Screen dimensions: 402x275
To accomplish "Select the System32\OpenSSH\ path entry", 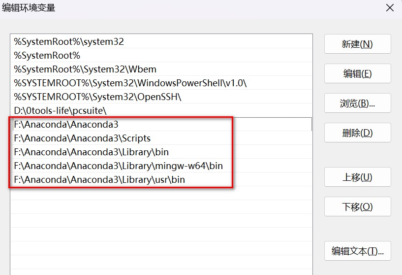I will tap(161, 97).
